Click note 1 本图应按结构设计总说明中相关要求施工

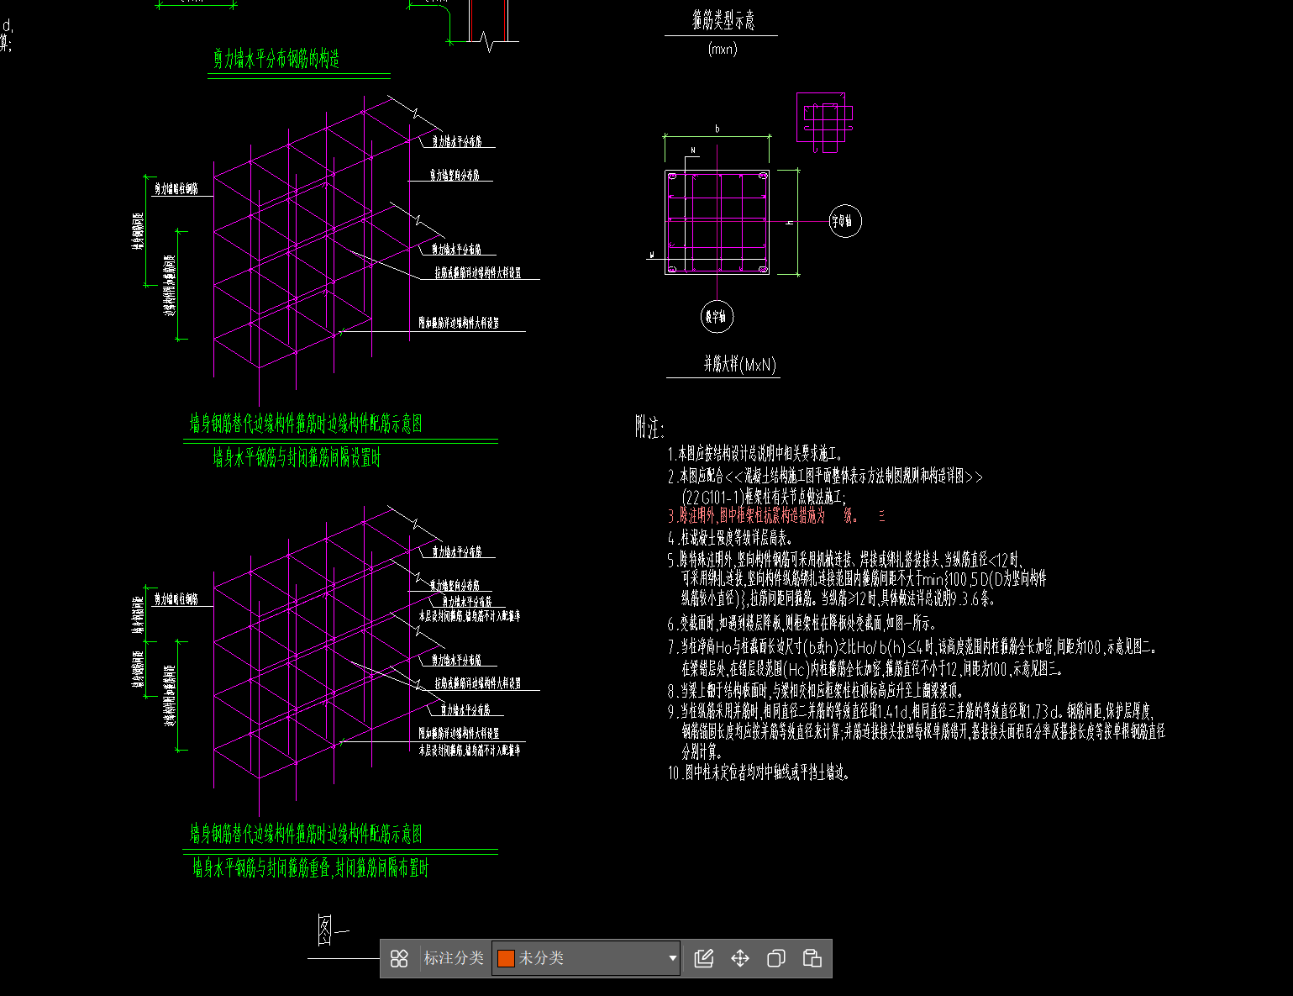pos(755,455)
